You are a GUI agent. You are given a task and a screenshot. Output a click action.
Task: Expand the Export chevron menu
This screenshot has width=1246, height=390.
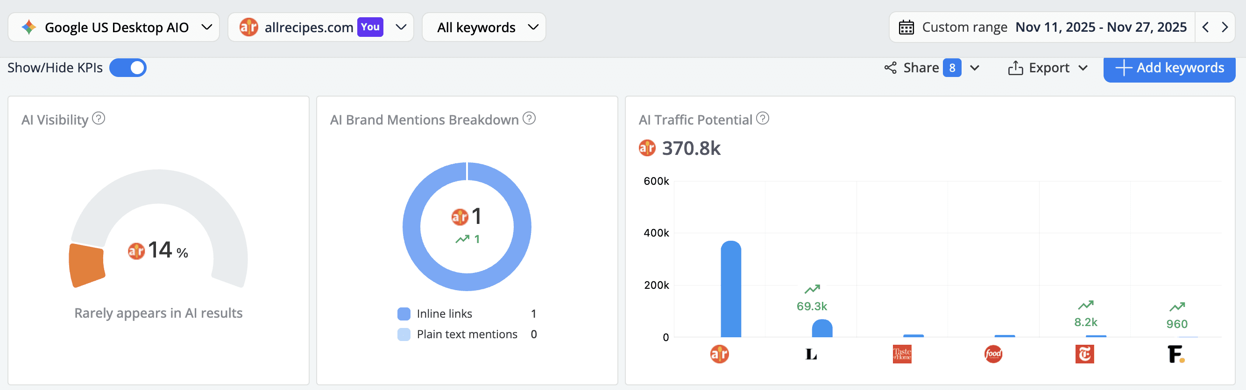pos(1083,68)
